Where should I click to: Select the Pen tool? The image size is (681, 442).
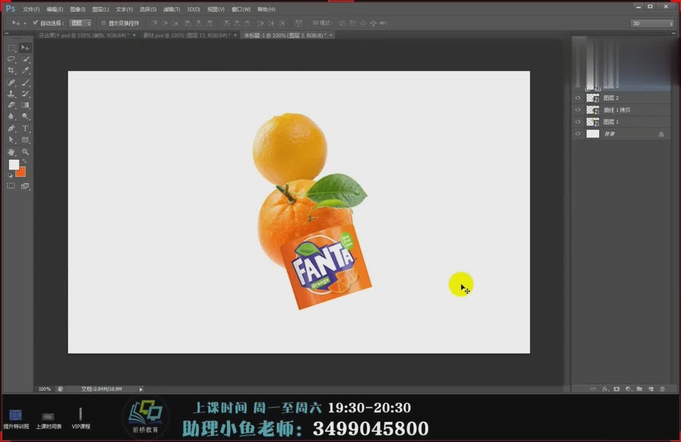pyautogui.click(x=11, y=128)
